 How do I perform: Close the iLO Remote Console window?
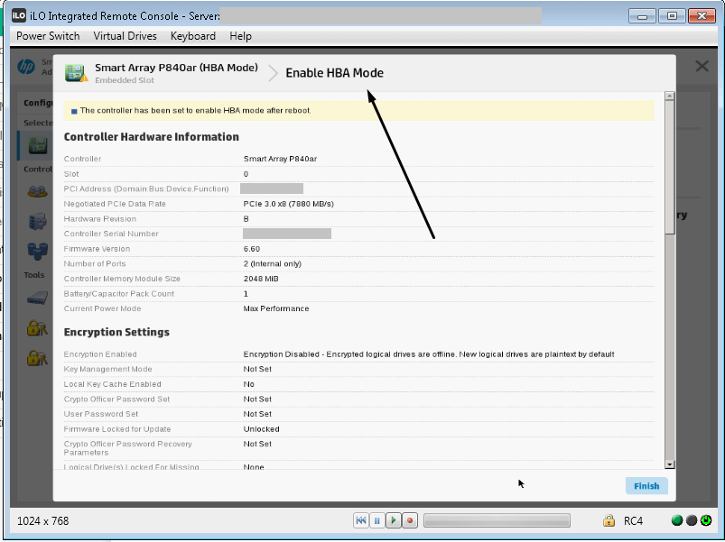tap(702, 16)
